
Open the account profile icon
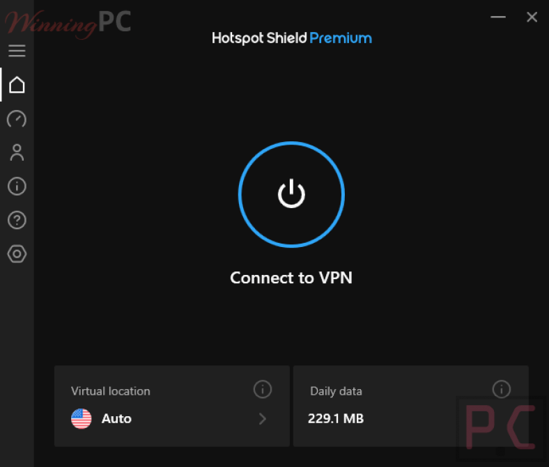pos(17,152)
